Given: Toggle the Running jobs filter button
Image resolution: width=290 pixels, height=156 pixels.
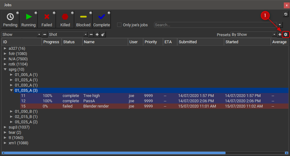Looking at the screenshot, I should [29, 20].
